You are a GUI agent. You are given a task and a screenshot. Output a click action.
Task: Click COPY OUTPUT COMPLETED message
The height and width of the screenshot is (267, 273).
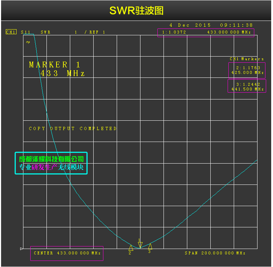click(x=73, y=129)
